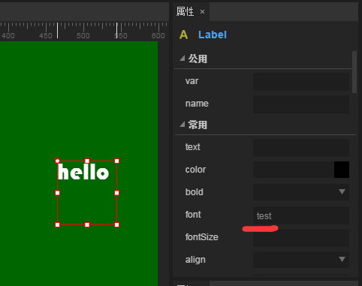This screenshot has width=362, height=286.
Task: Click the color property label
Action: coord(195,170)
